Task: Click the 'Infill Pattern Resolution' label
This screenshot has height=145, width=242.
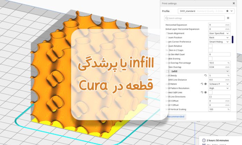Action: click(x=177, y=88)
